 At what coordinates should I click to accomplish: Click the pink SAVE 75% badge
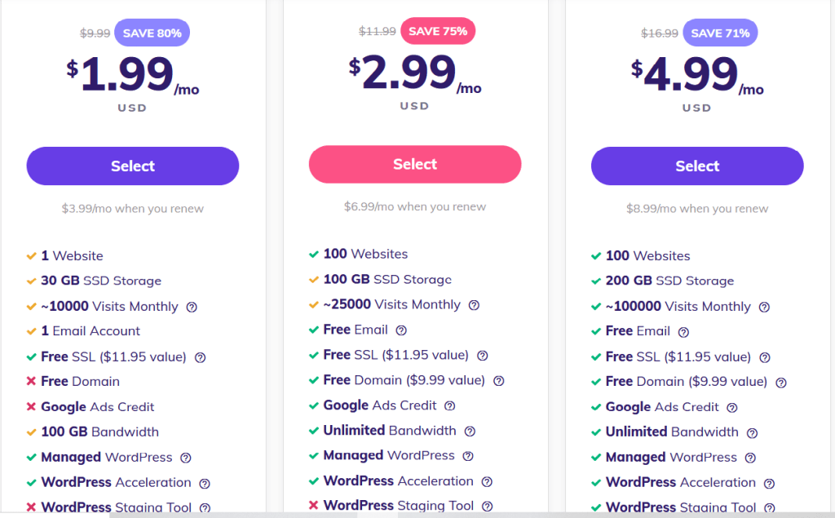438,32
